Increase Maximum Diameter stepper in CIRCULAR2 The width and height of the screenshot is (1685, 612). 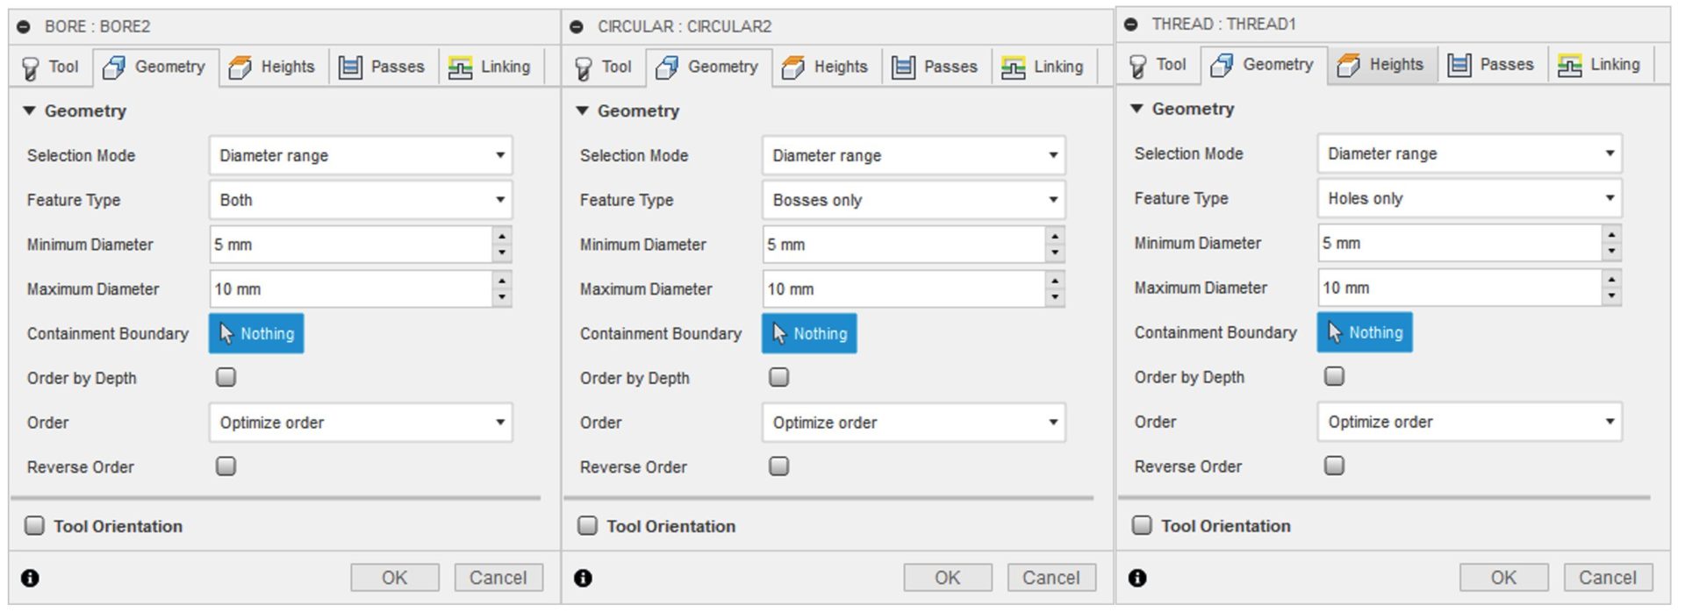click(1054, 281)
